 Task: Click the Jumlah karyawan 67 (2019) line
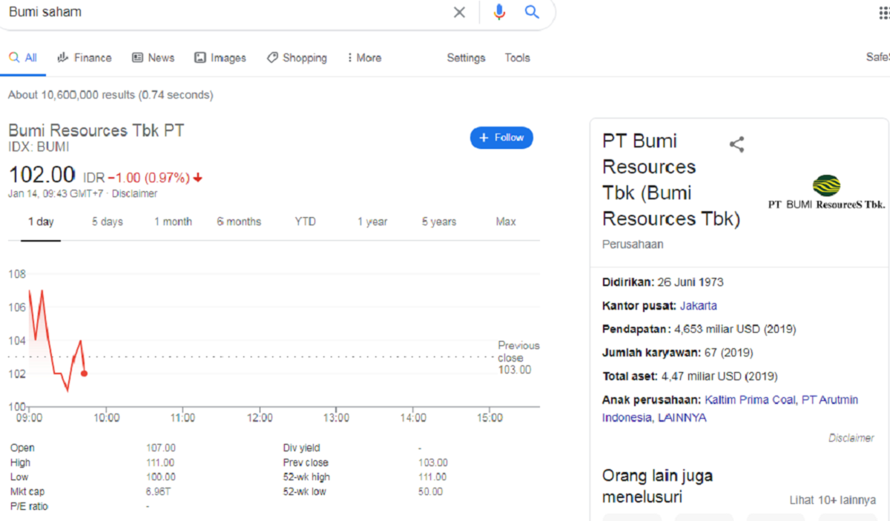click(676, 353)
